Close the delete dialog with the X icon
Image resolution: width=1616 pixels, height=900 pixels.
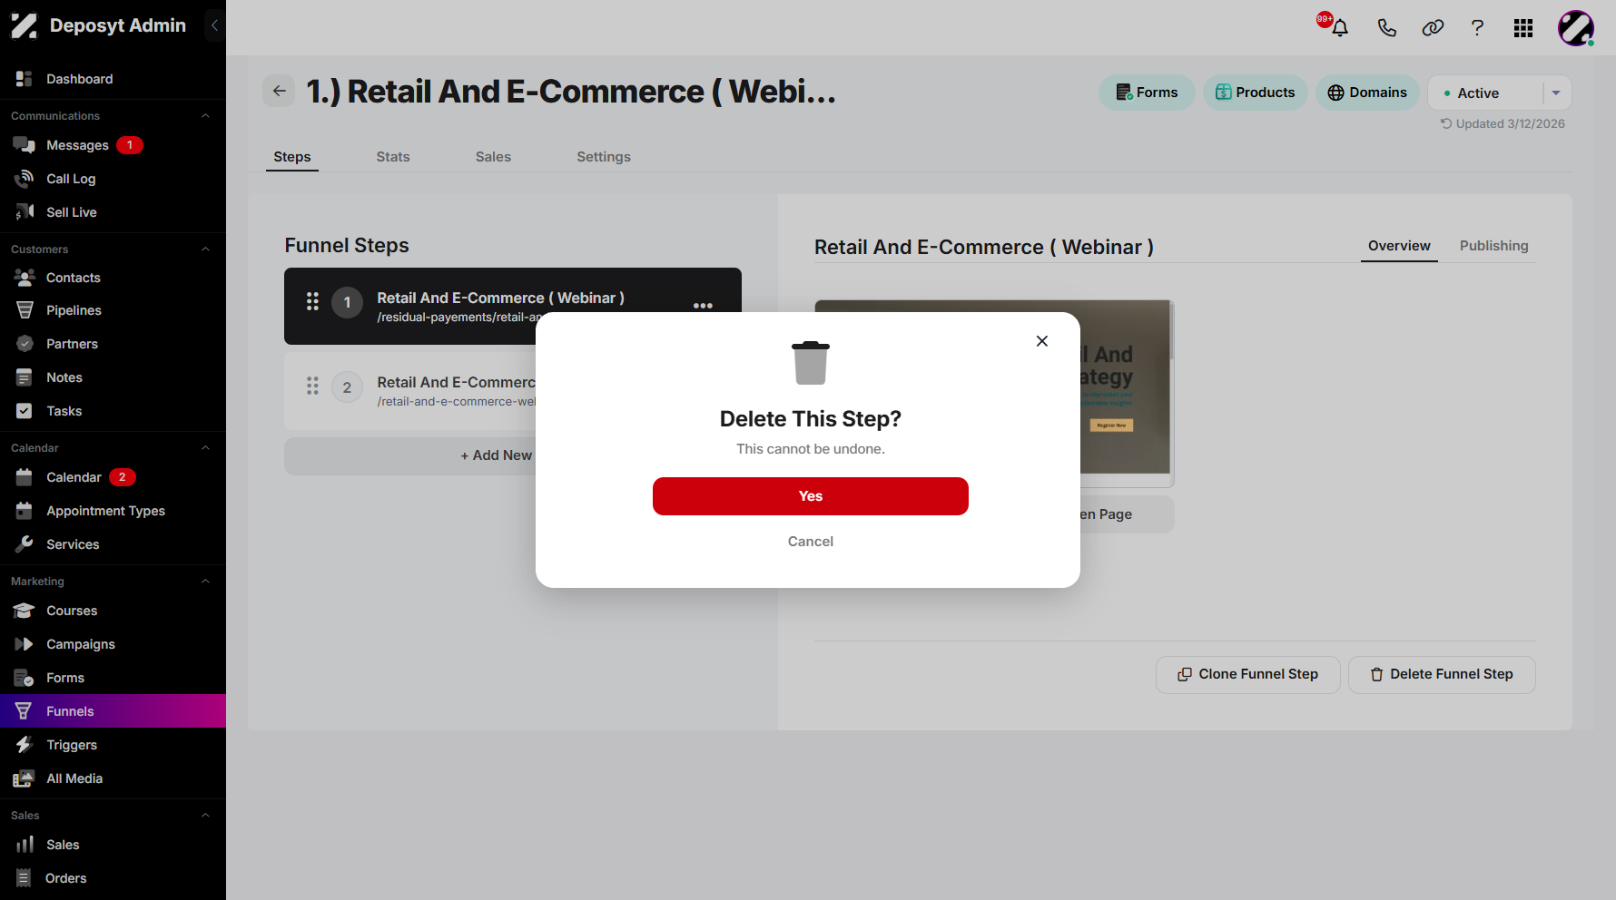(1042, 341)
